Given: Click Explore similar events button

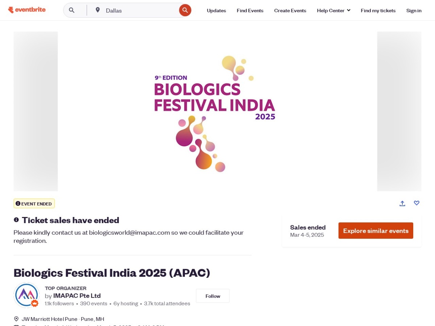Looking at the screenshot, I should (376, 231).
